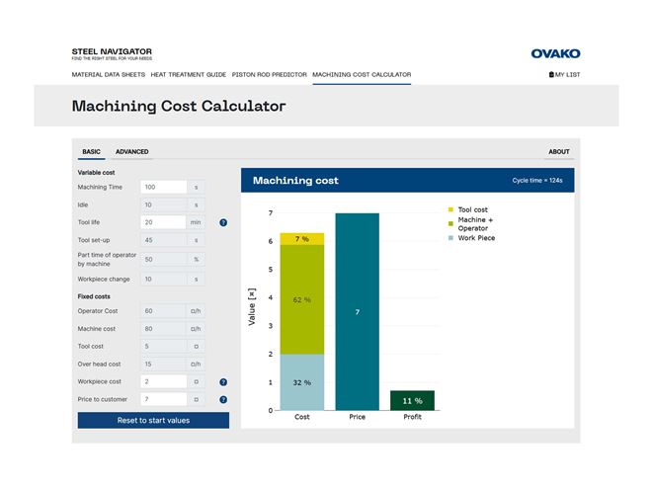
Task: Click the Machining Time input field
Action: coord(163,187)
